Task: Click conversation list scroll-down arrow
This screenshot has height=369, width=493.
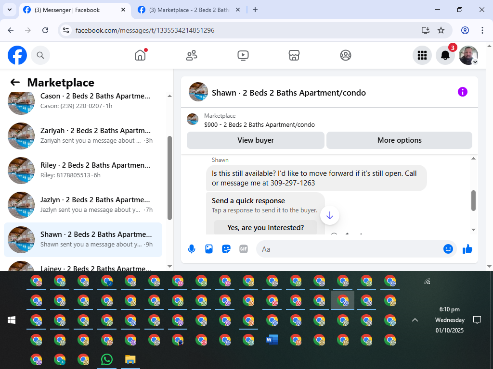Action: point(170,266)
